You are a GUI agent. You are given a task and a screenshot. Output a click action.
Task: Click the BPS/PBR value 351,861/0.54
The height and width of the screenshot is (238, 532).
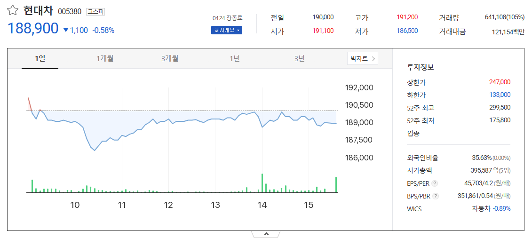click(475, 196)
